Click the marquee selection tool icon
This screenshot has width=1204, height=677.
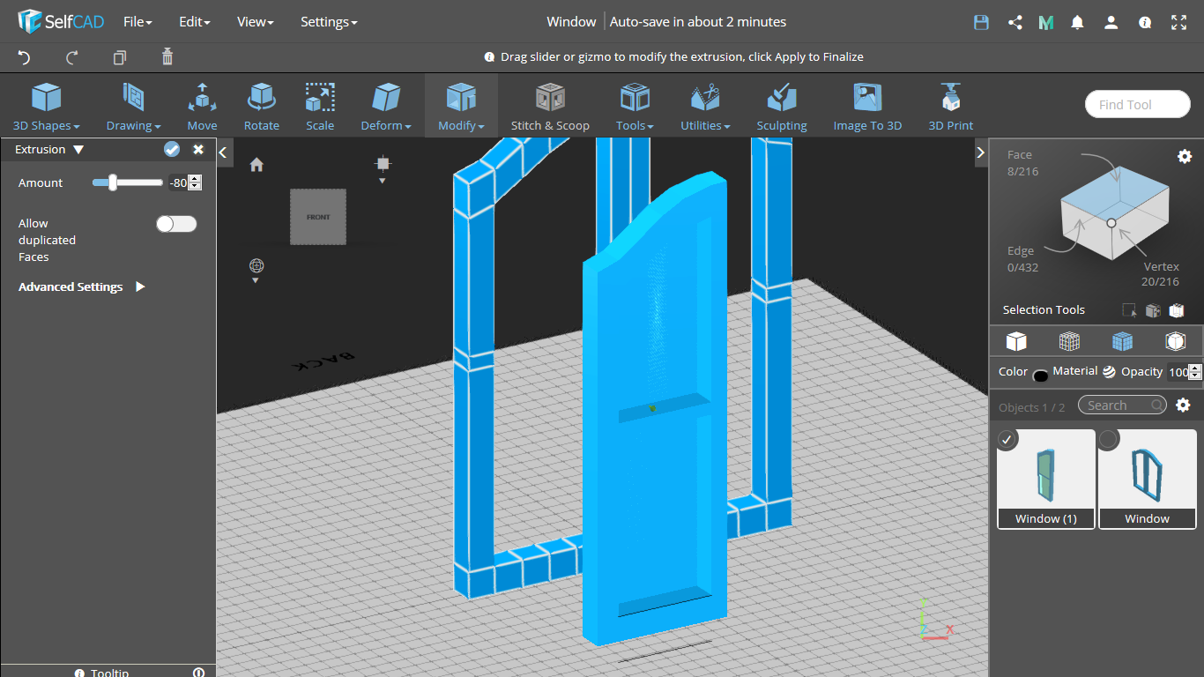1129,310
